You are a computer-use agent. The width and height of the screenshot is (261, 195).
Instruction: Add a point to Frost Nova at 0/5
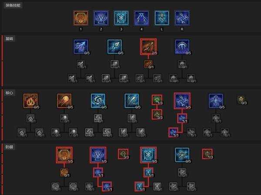[x=182, y=155]
